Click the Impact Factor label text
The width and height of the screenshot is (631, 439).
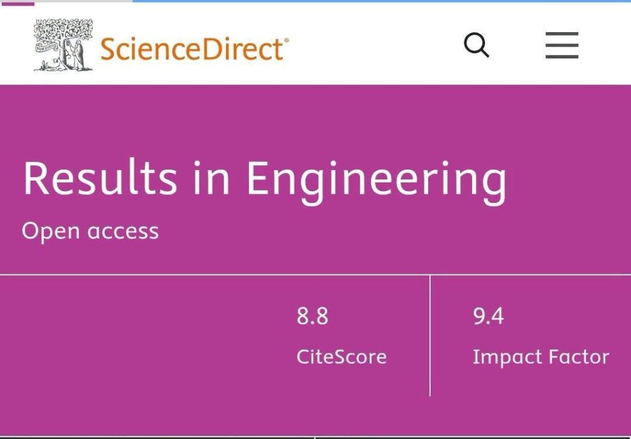pyautogui.click(x=540, y=357)
